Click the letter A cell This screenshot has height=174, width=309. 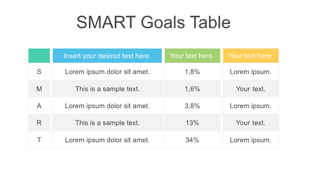coord(39,106)
